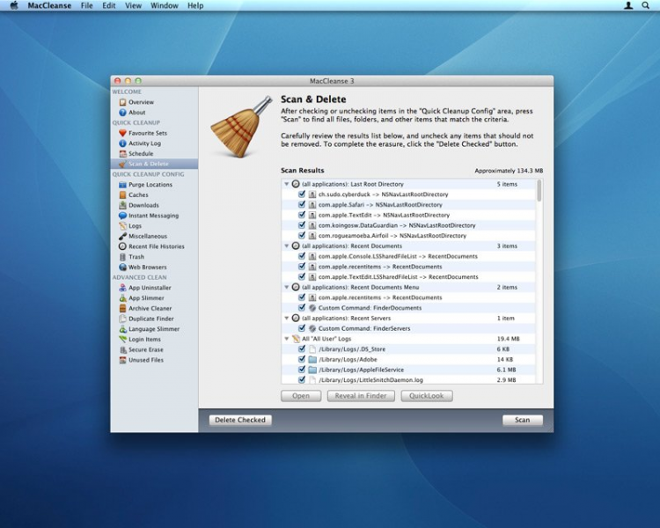Screen dimensions: 660x528
Task: Click the Scan button
Action: tap(523, 420)
